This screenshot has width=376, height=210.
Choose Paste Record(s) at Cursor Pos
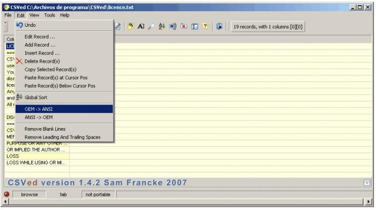(64, 78)
